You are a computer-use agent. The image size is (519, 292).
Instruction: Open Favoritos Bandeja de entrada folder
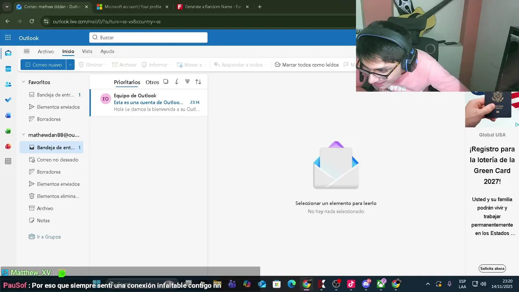click(51, 95)
